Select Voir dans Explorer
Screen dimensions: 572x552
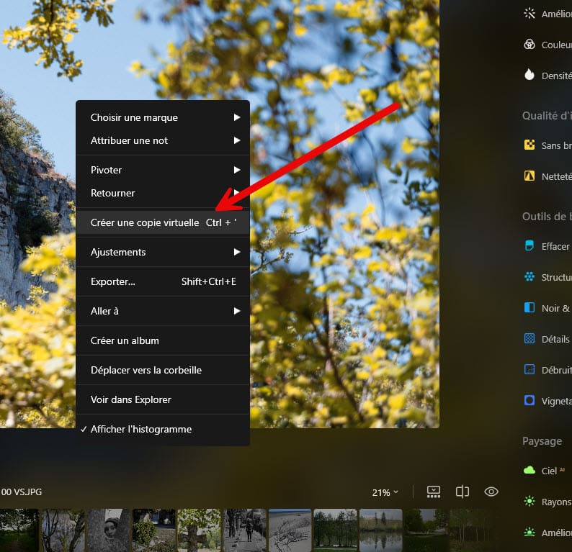pos(163,399)
